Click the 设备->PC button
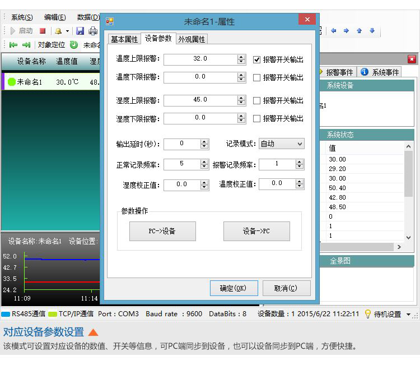420x365 pixels. click(256, 231)
